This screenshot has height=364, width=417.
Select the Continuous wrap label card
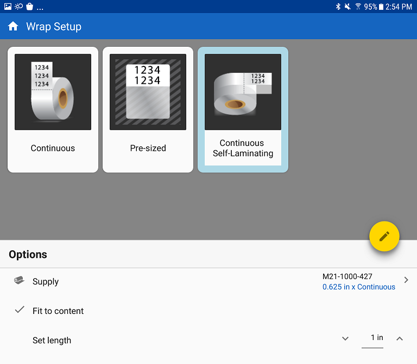coord(53,110)
